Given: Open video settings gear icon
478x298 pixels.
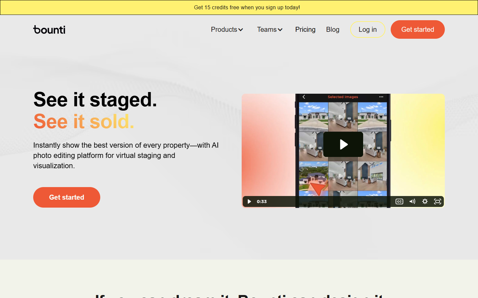Looking at the screenshot, I should (425, 201).
